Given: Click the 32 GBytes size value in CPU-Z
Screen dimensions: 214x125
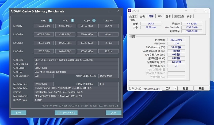Looking at the screenshot, I should pos(151,27).
